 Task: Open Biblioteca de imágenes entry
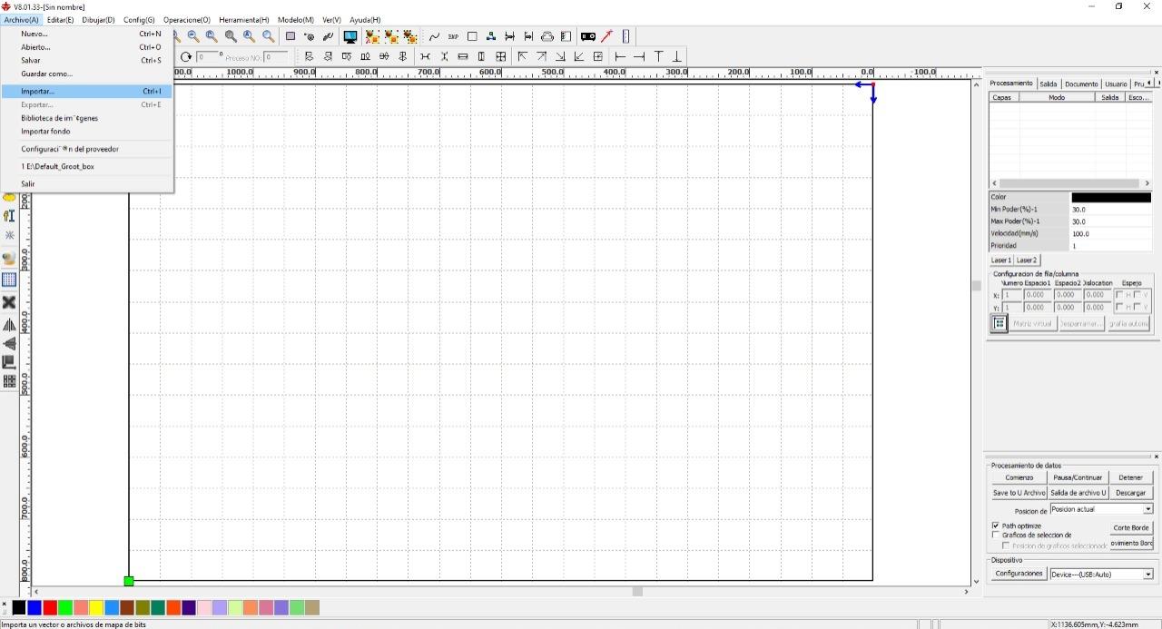coord(86,118)
